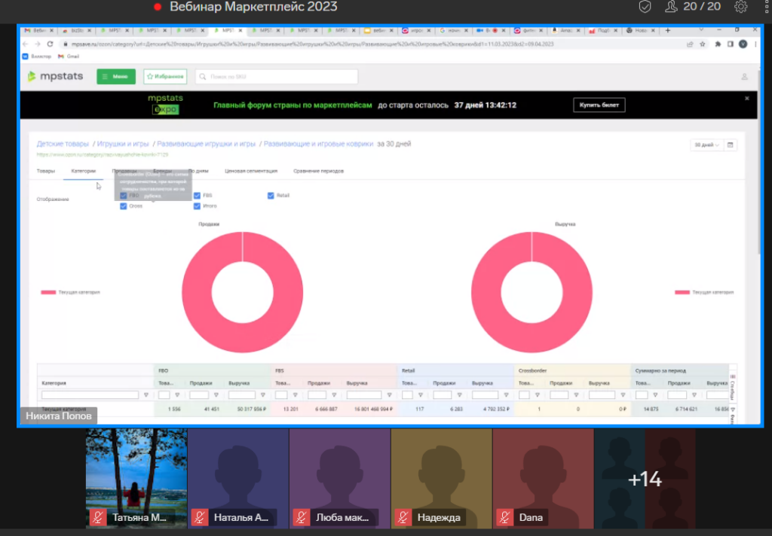The height and width of the screenshot is (536, 772).
Task: Toggle the FBO checkbox
Action: (x=123, y=195)
